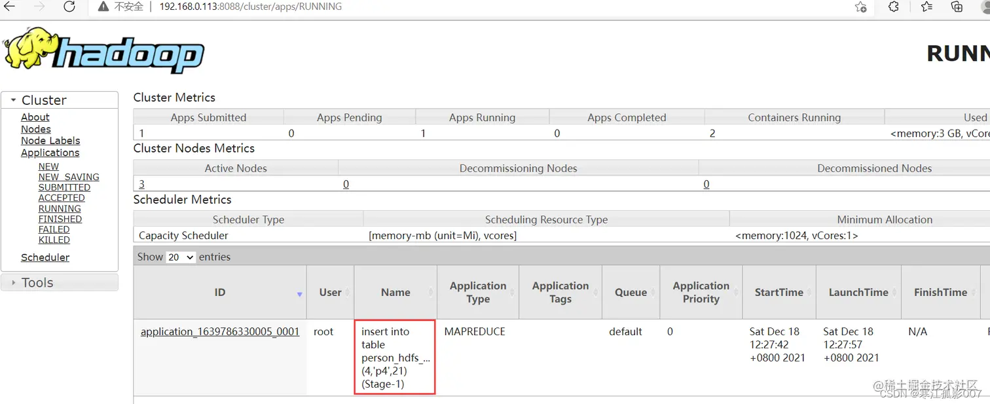Click the browser forward arrow

click(39, 7)
